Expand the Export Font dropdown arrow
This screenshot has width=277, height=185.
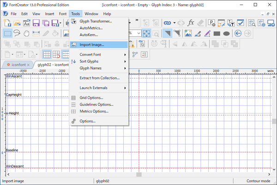60,23
